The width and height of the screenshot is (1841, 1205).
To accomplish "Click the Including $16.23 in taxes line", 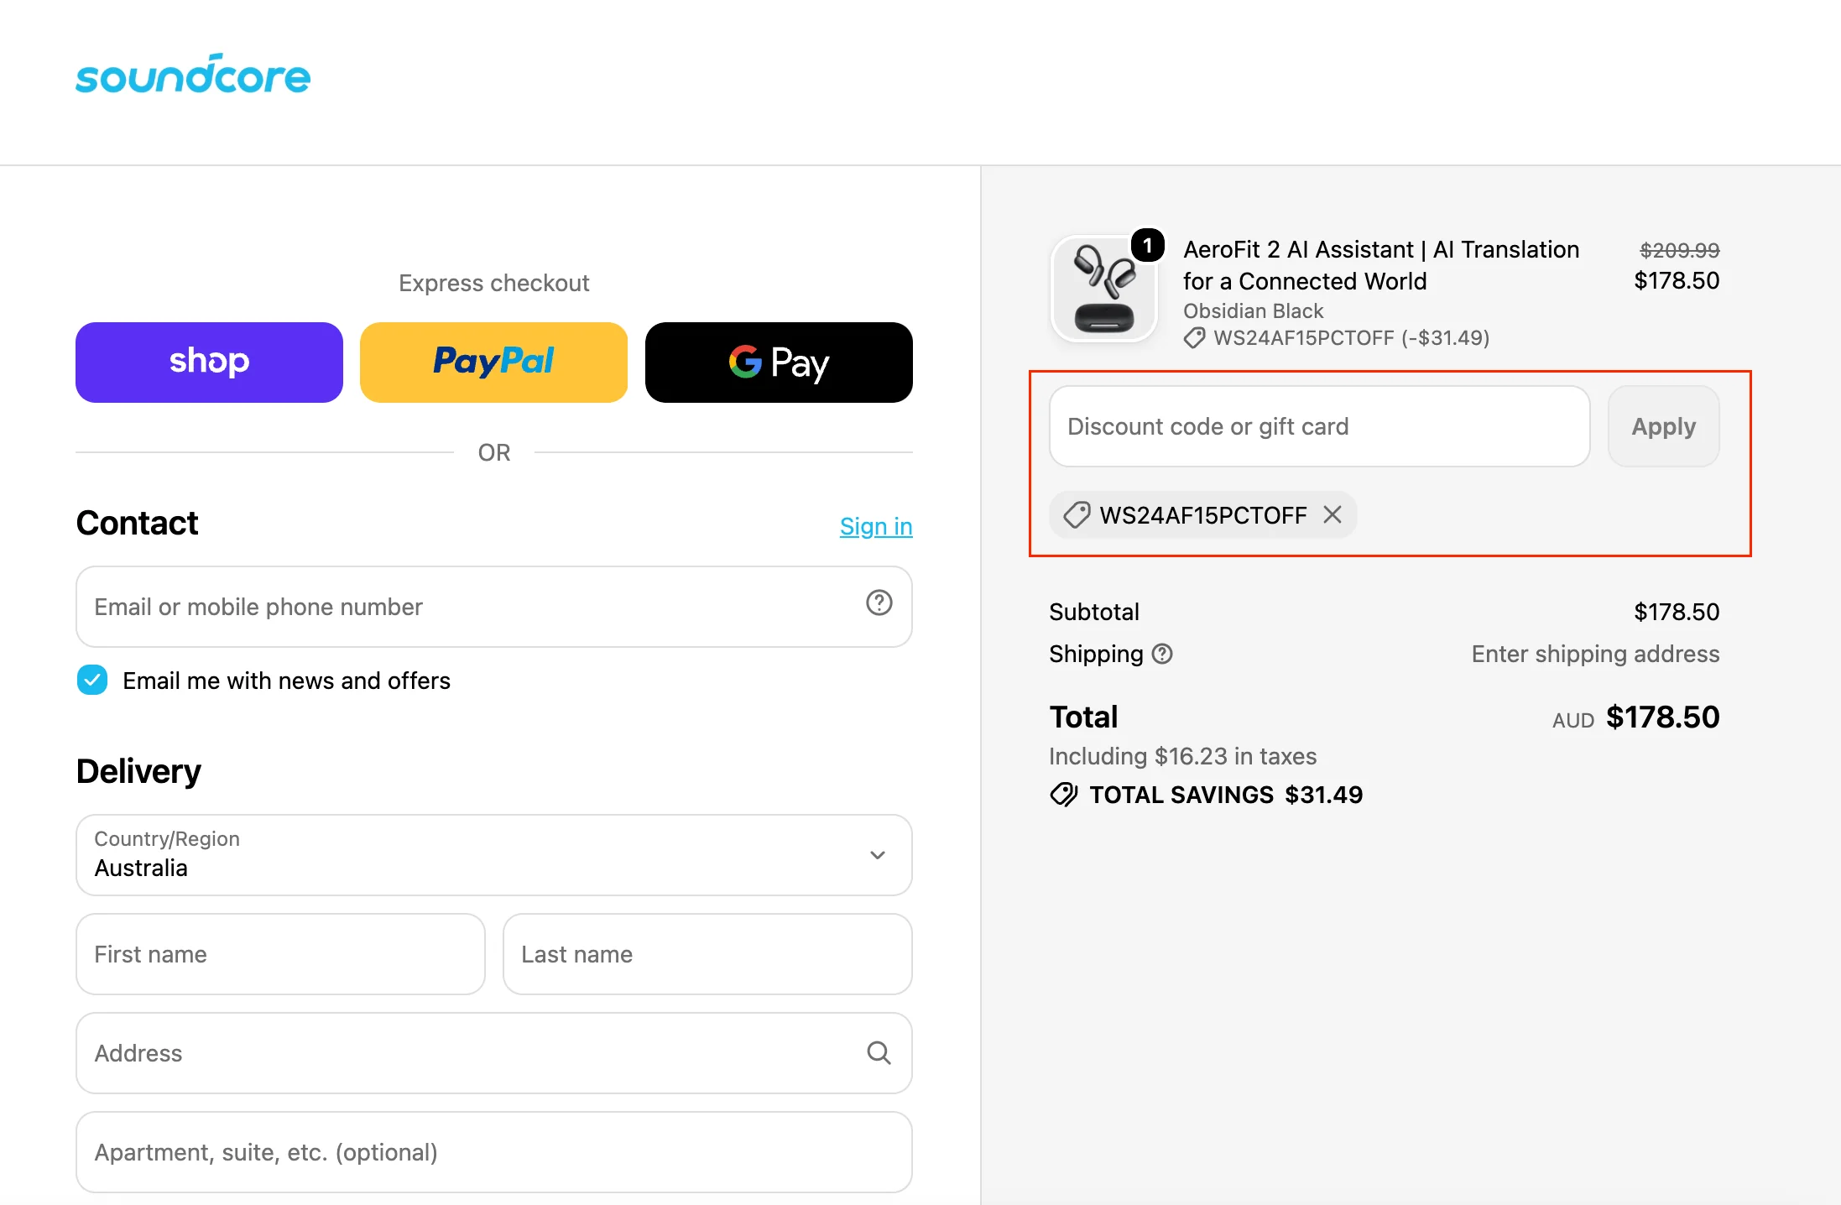I will (1182, 756).
